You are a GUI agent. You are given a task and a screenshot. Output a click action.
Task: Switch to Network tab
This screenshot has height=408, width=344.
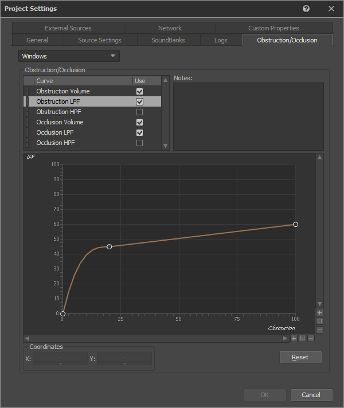(x=170, y=28)
